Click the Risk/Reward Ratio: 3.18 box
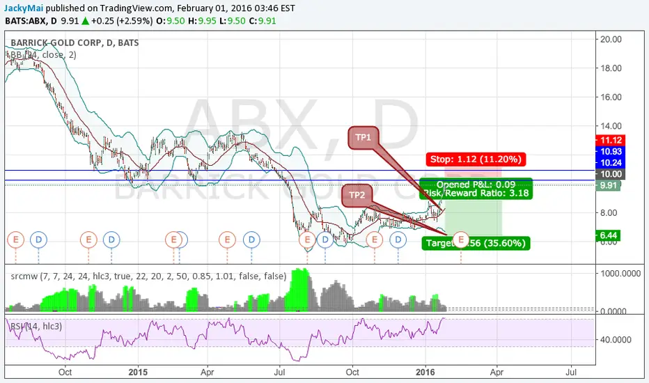The image size is (649, 383). pos(476,189)
